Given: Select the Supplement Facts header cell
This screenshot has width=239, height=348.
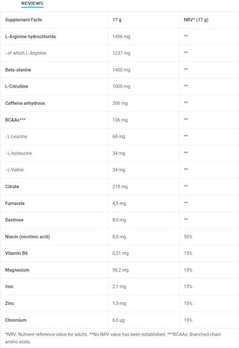Looking at the screenshot, I should pyautogui.click(x=24, y=20).
